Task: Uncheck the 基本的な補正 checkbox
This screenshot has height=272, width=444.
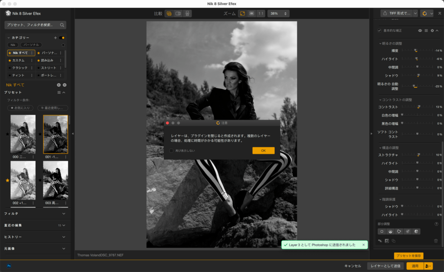Action: pyautogui.click(x=379, y=31)
